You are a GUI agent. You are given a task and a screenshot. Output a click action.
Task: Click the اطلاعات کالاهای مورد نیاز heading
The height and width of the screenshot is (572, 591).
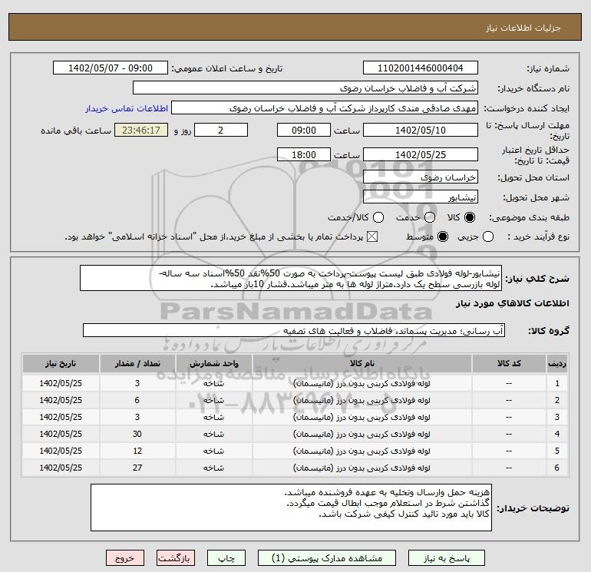click(x=513, y=303)
